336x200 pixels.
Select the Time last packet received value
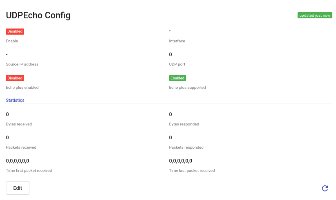181,161
